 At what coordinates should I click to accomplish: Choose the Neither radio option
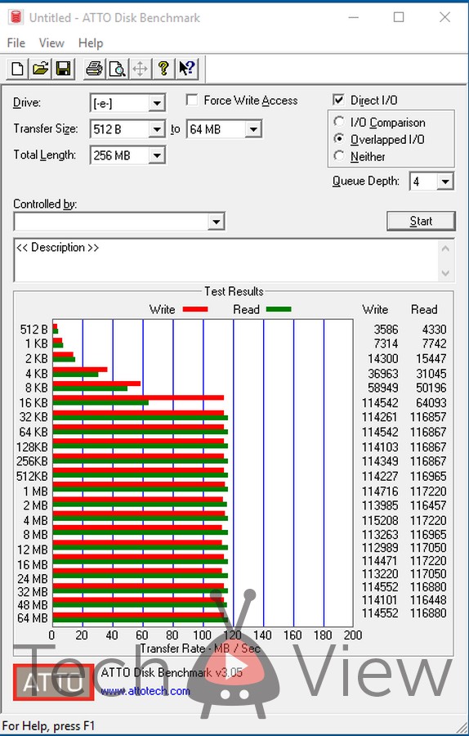(x=338, y=156)
